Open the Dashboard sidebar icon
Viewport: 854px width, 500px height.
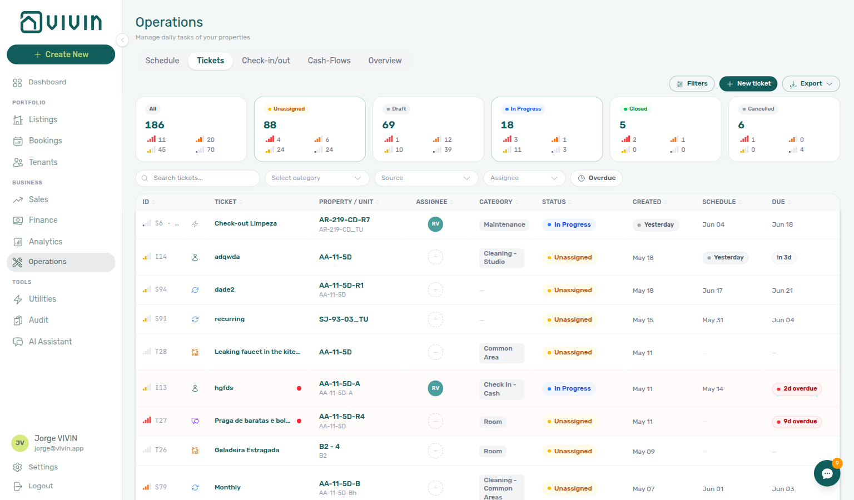(17, 83)
